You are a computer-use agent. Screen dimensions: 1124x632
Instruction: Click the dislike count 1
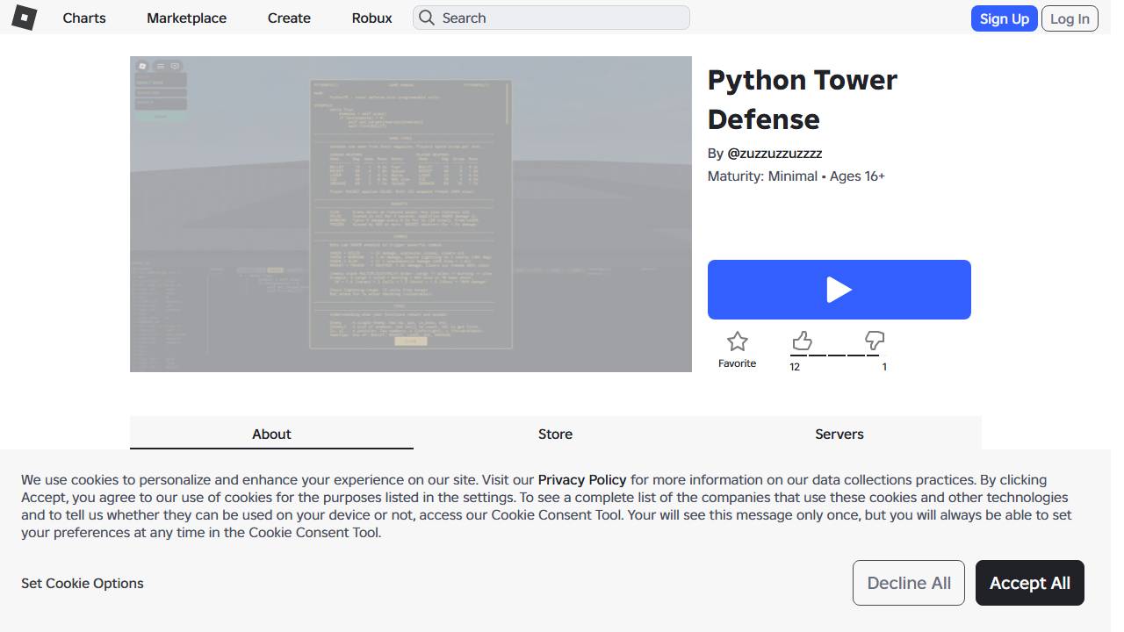tap(884, 367)
